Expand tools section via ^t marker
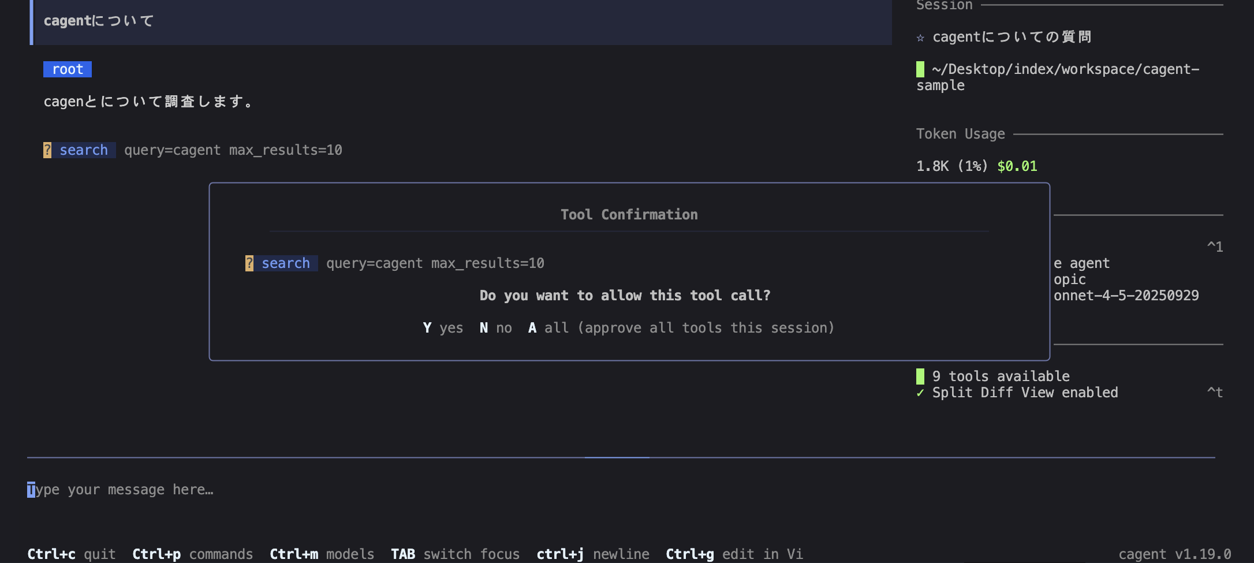 click(1215, 393)
